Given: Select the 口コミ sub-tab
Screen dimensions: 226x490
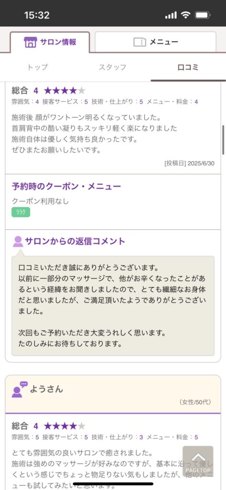Looking at the screenshot, I should (x=188, y=67).
